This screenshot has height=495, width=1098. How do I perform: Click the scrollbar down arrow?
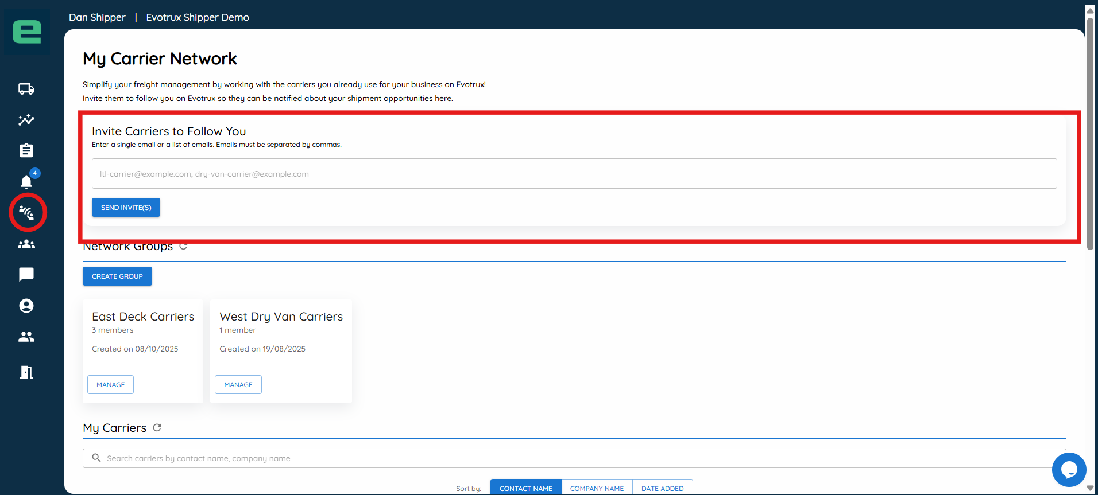click(x=1090, y=488)
